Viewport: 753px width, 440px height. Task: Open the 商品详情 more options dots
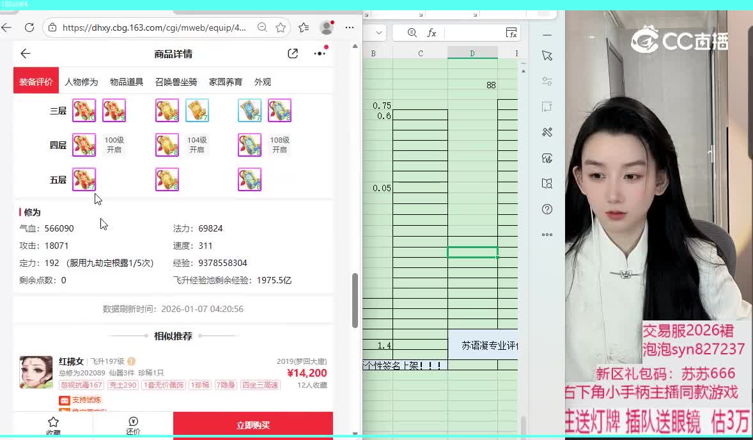320,53
